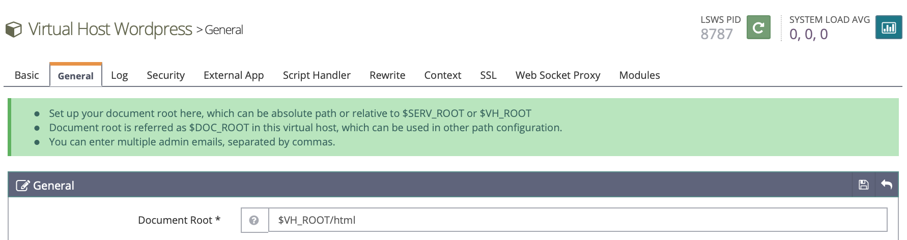Go to Web Socket Proxy tab
Viewport: 907px width, 240px height.
click(x=558, y=75)
